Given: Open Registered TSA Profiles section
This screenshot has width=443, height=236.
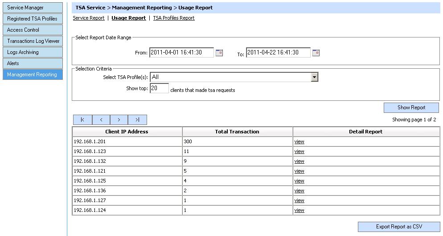Looking at the screenshot, I should click(33, 19).
